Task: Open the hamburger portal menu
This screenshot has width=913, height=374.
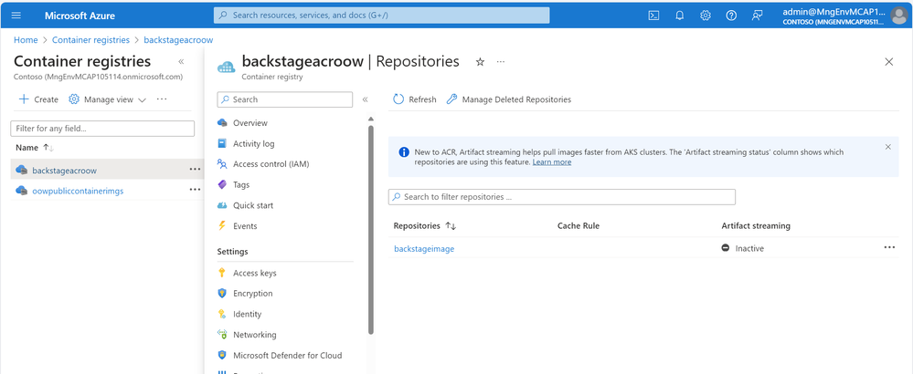Action: click(x=16, y=16)
